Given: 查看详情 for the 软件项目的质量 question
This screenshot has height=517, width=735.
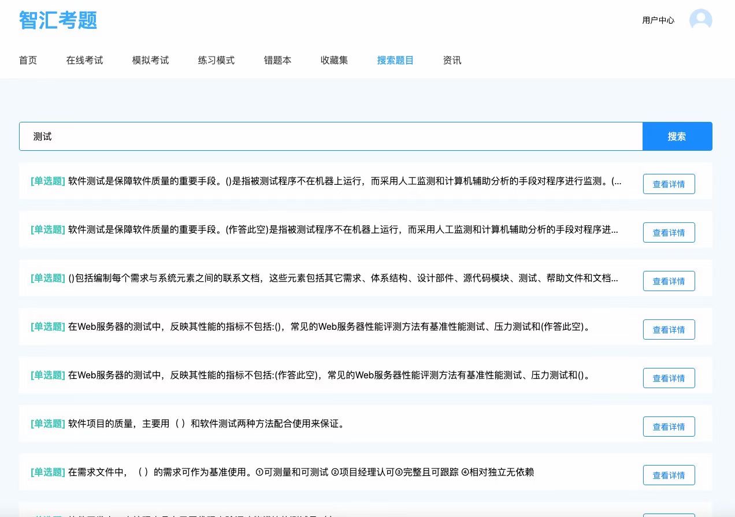Looking at the screenshot, I should coord(669,426).
